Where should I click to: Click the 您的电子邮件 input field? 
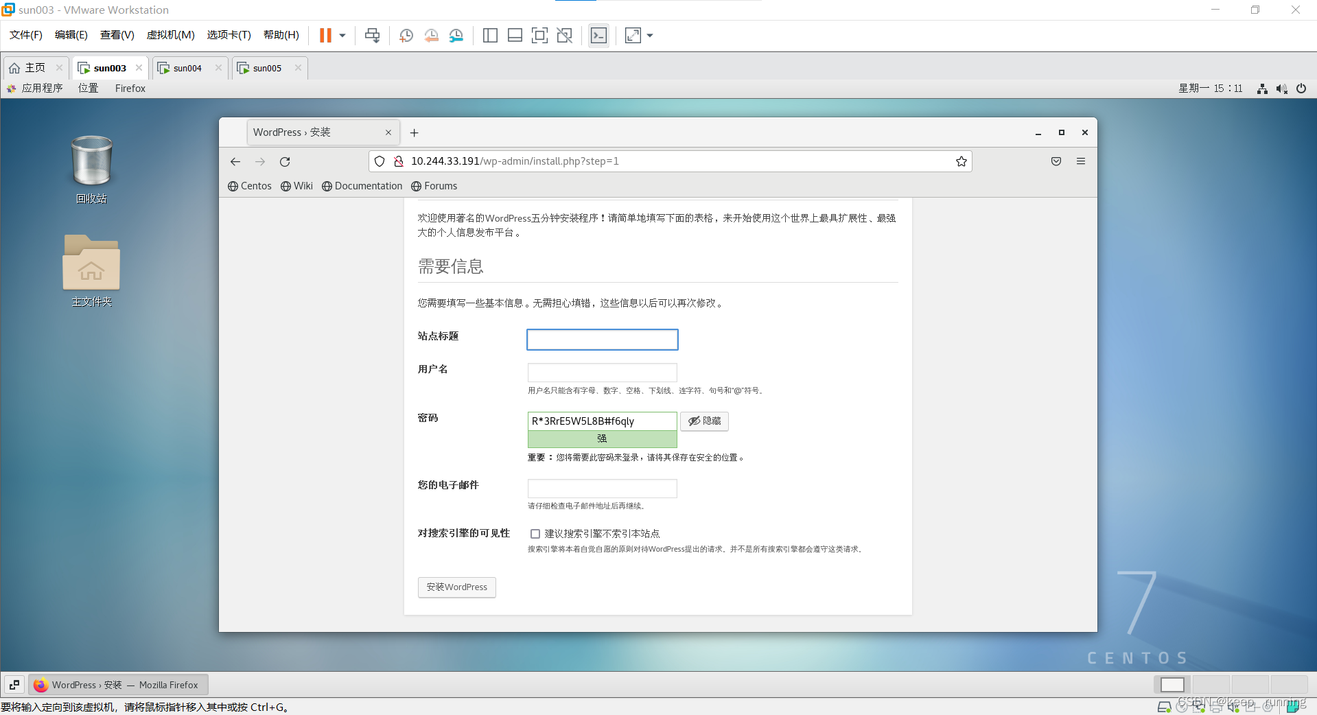603,489
